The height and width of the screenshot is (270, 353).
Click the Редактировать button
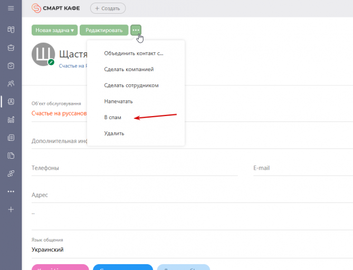(104, 30)
